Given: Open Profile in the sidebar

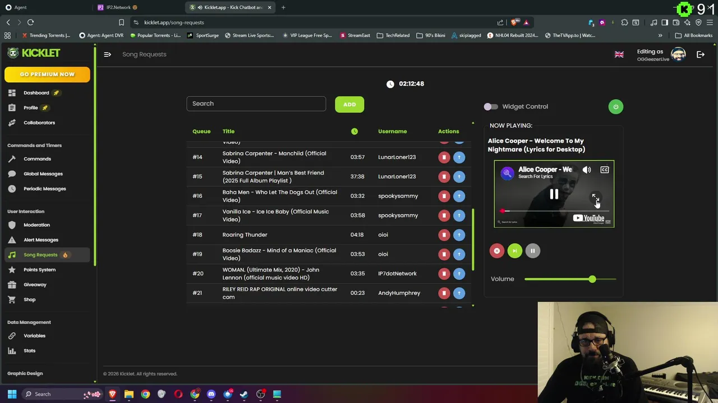Looking at the screenshot, I should coord(31,108).
